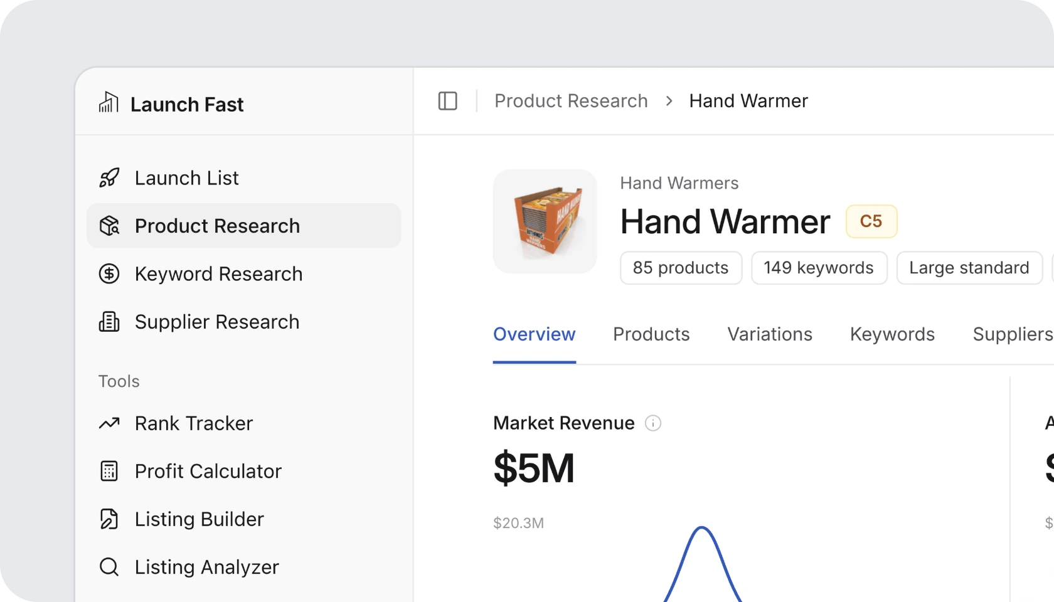Click the C5 grade badge

(871, 221)
